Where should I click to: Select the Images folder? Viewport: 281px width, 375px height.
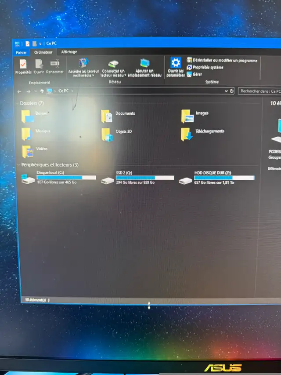(195, 116)
